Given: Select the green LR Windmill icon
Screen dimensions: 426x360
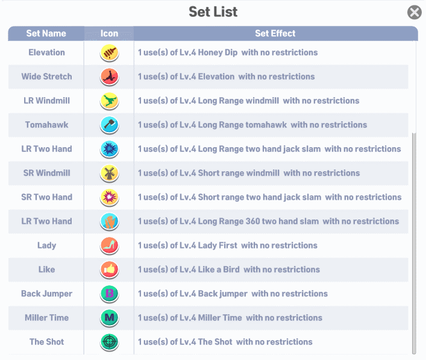Looking at the screenshot, I should (x=109, y=101).
